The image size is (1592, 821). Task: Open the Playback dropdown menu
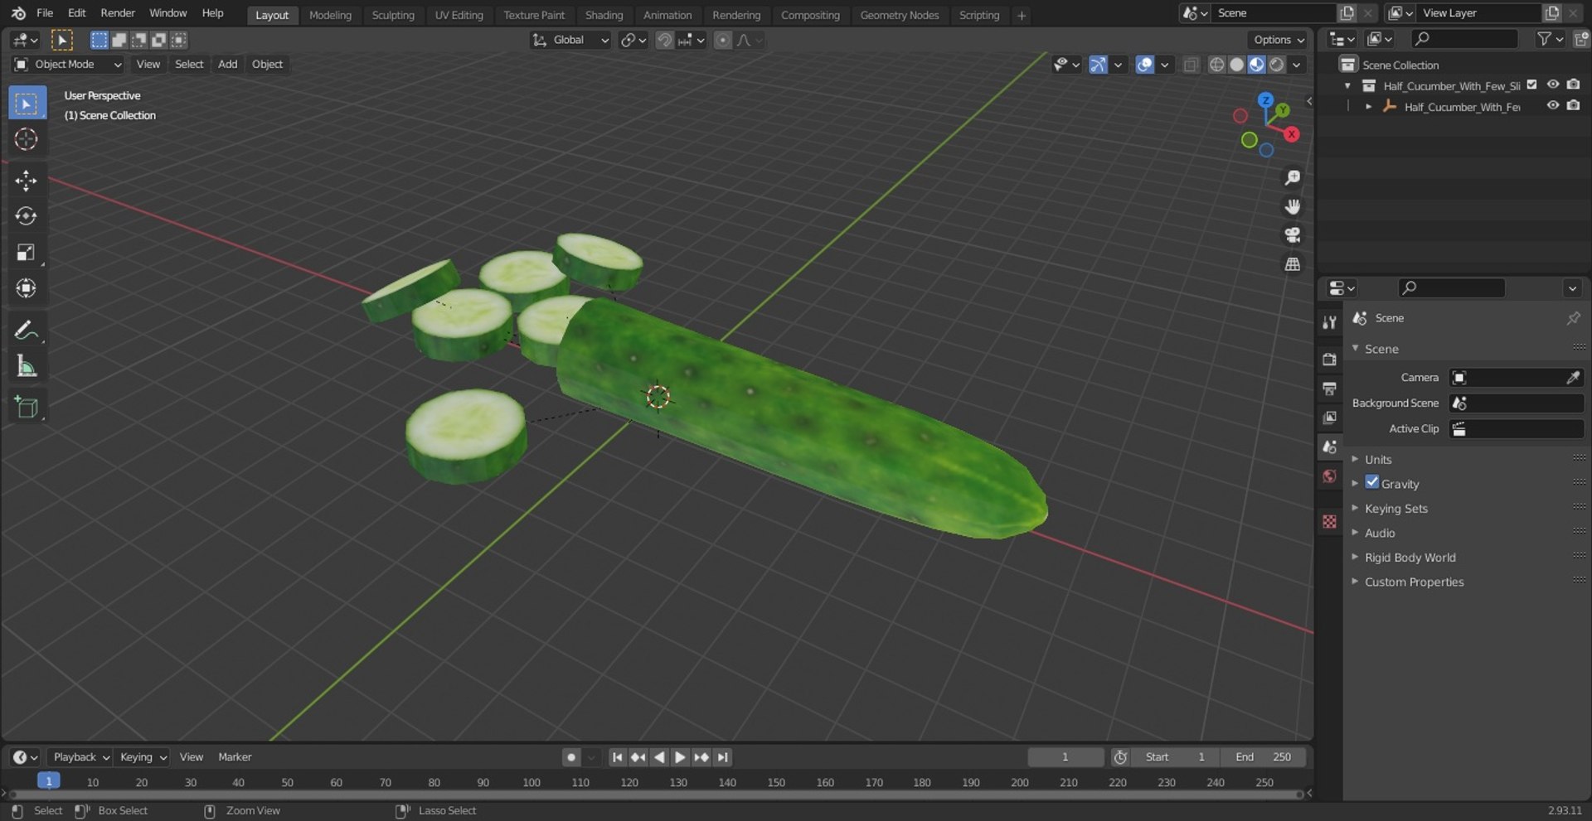(80, 757)
